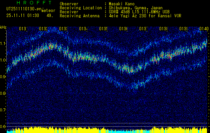This screenshot has width=210, height=133.
Task: Click the 0.7 kHz frequency axis label
Action: [3, 110]
